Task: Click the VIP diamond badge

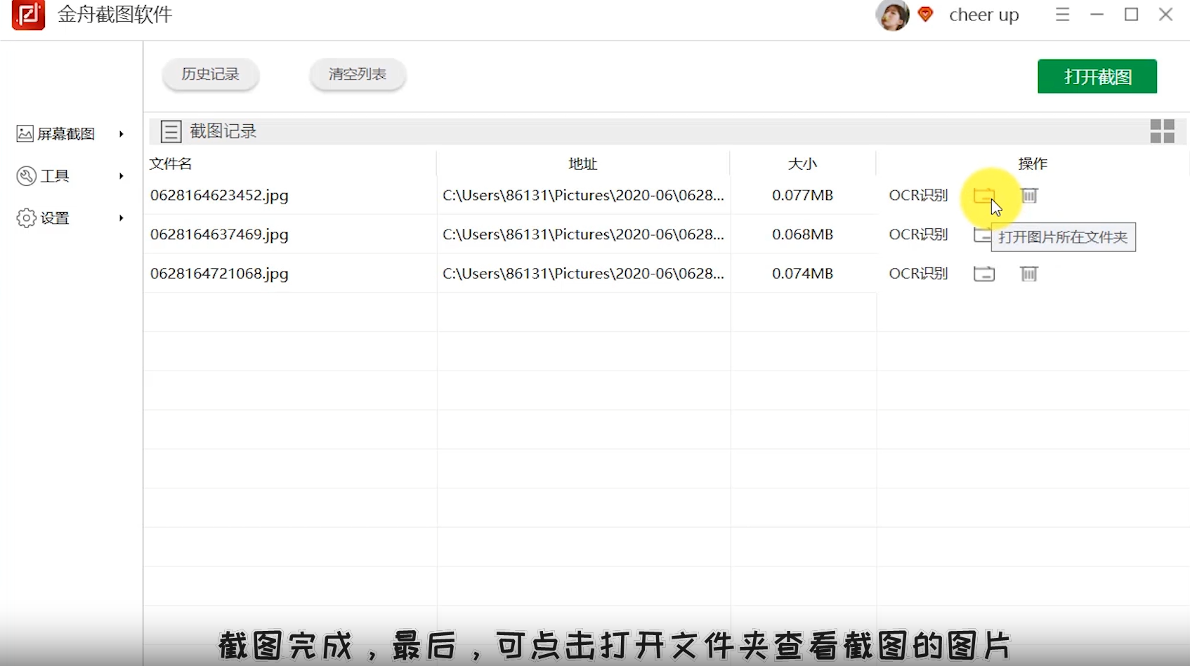Action: point(926,14)
